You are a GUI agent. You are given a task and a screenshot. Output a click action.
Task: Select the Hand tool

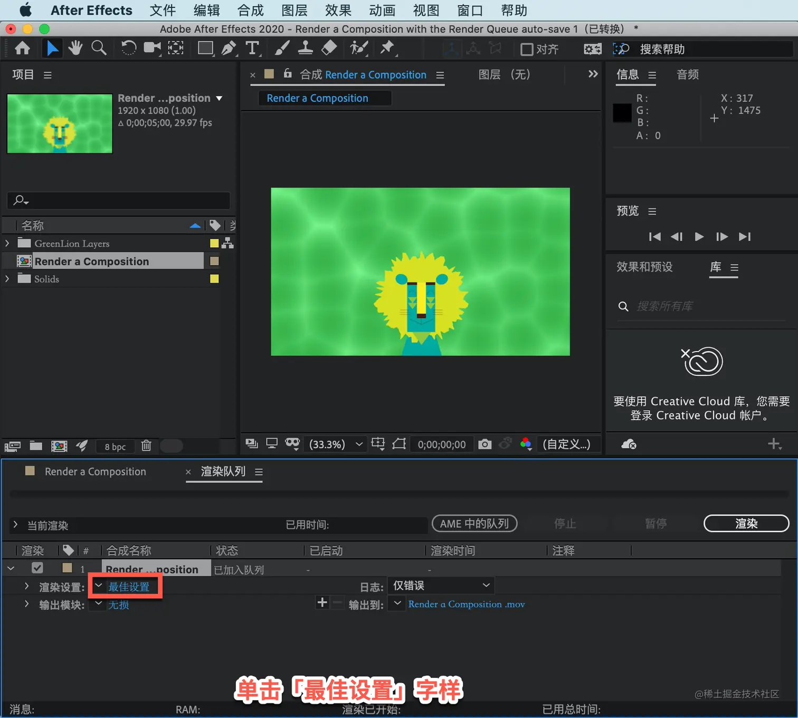coord(75,48)
